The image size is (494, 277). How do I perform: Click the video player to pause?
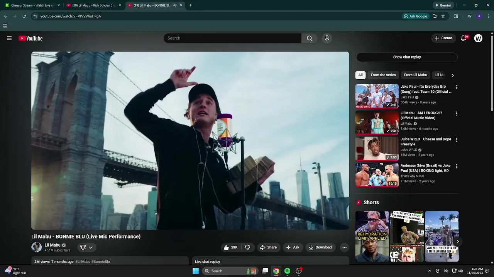190,141
